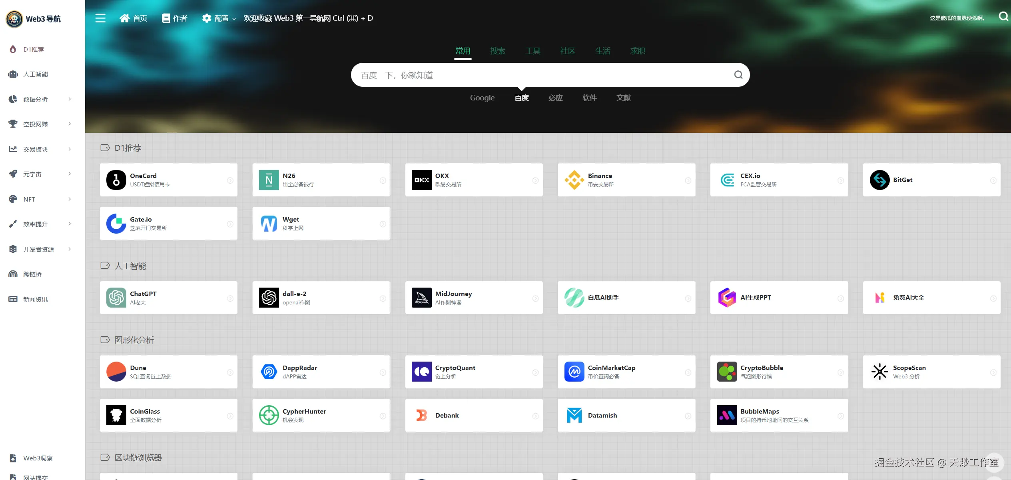Select the 人工智能 robot icon in sidebar
The image size is (1011, 480).
point(13,74)
